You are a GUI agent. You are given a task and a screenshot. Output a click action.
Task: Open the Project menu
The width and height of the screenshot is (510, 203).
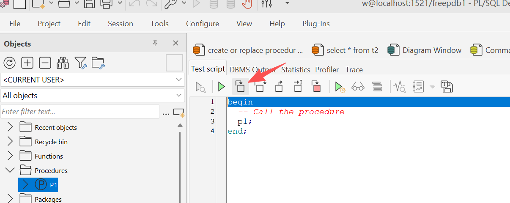49,24
